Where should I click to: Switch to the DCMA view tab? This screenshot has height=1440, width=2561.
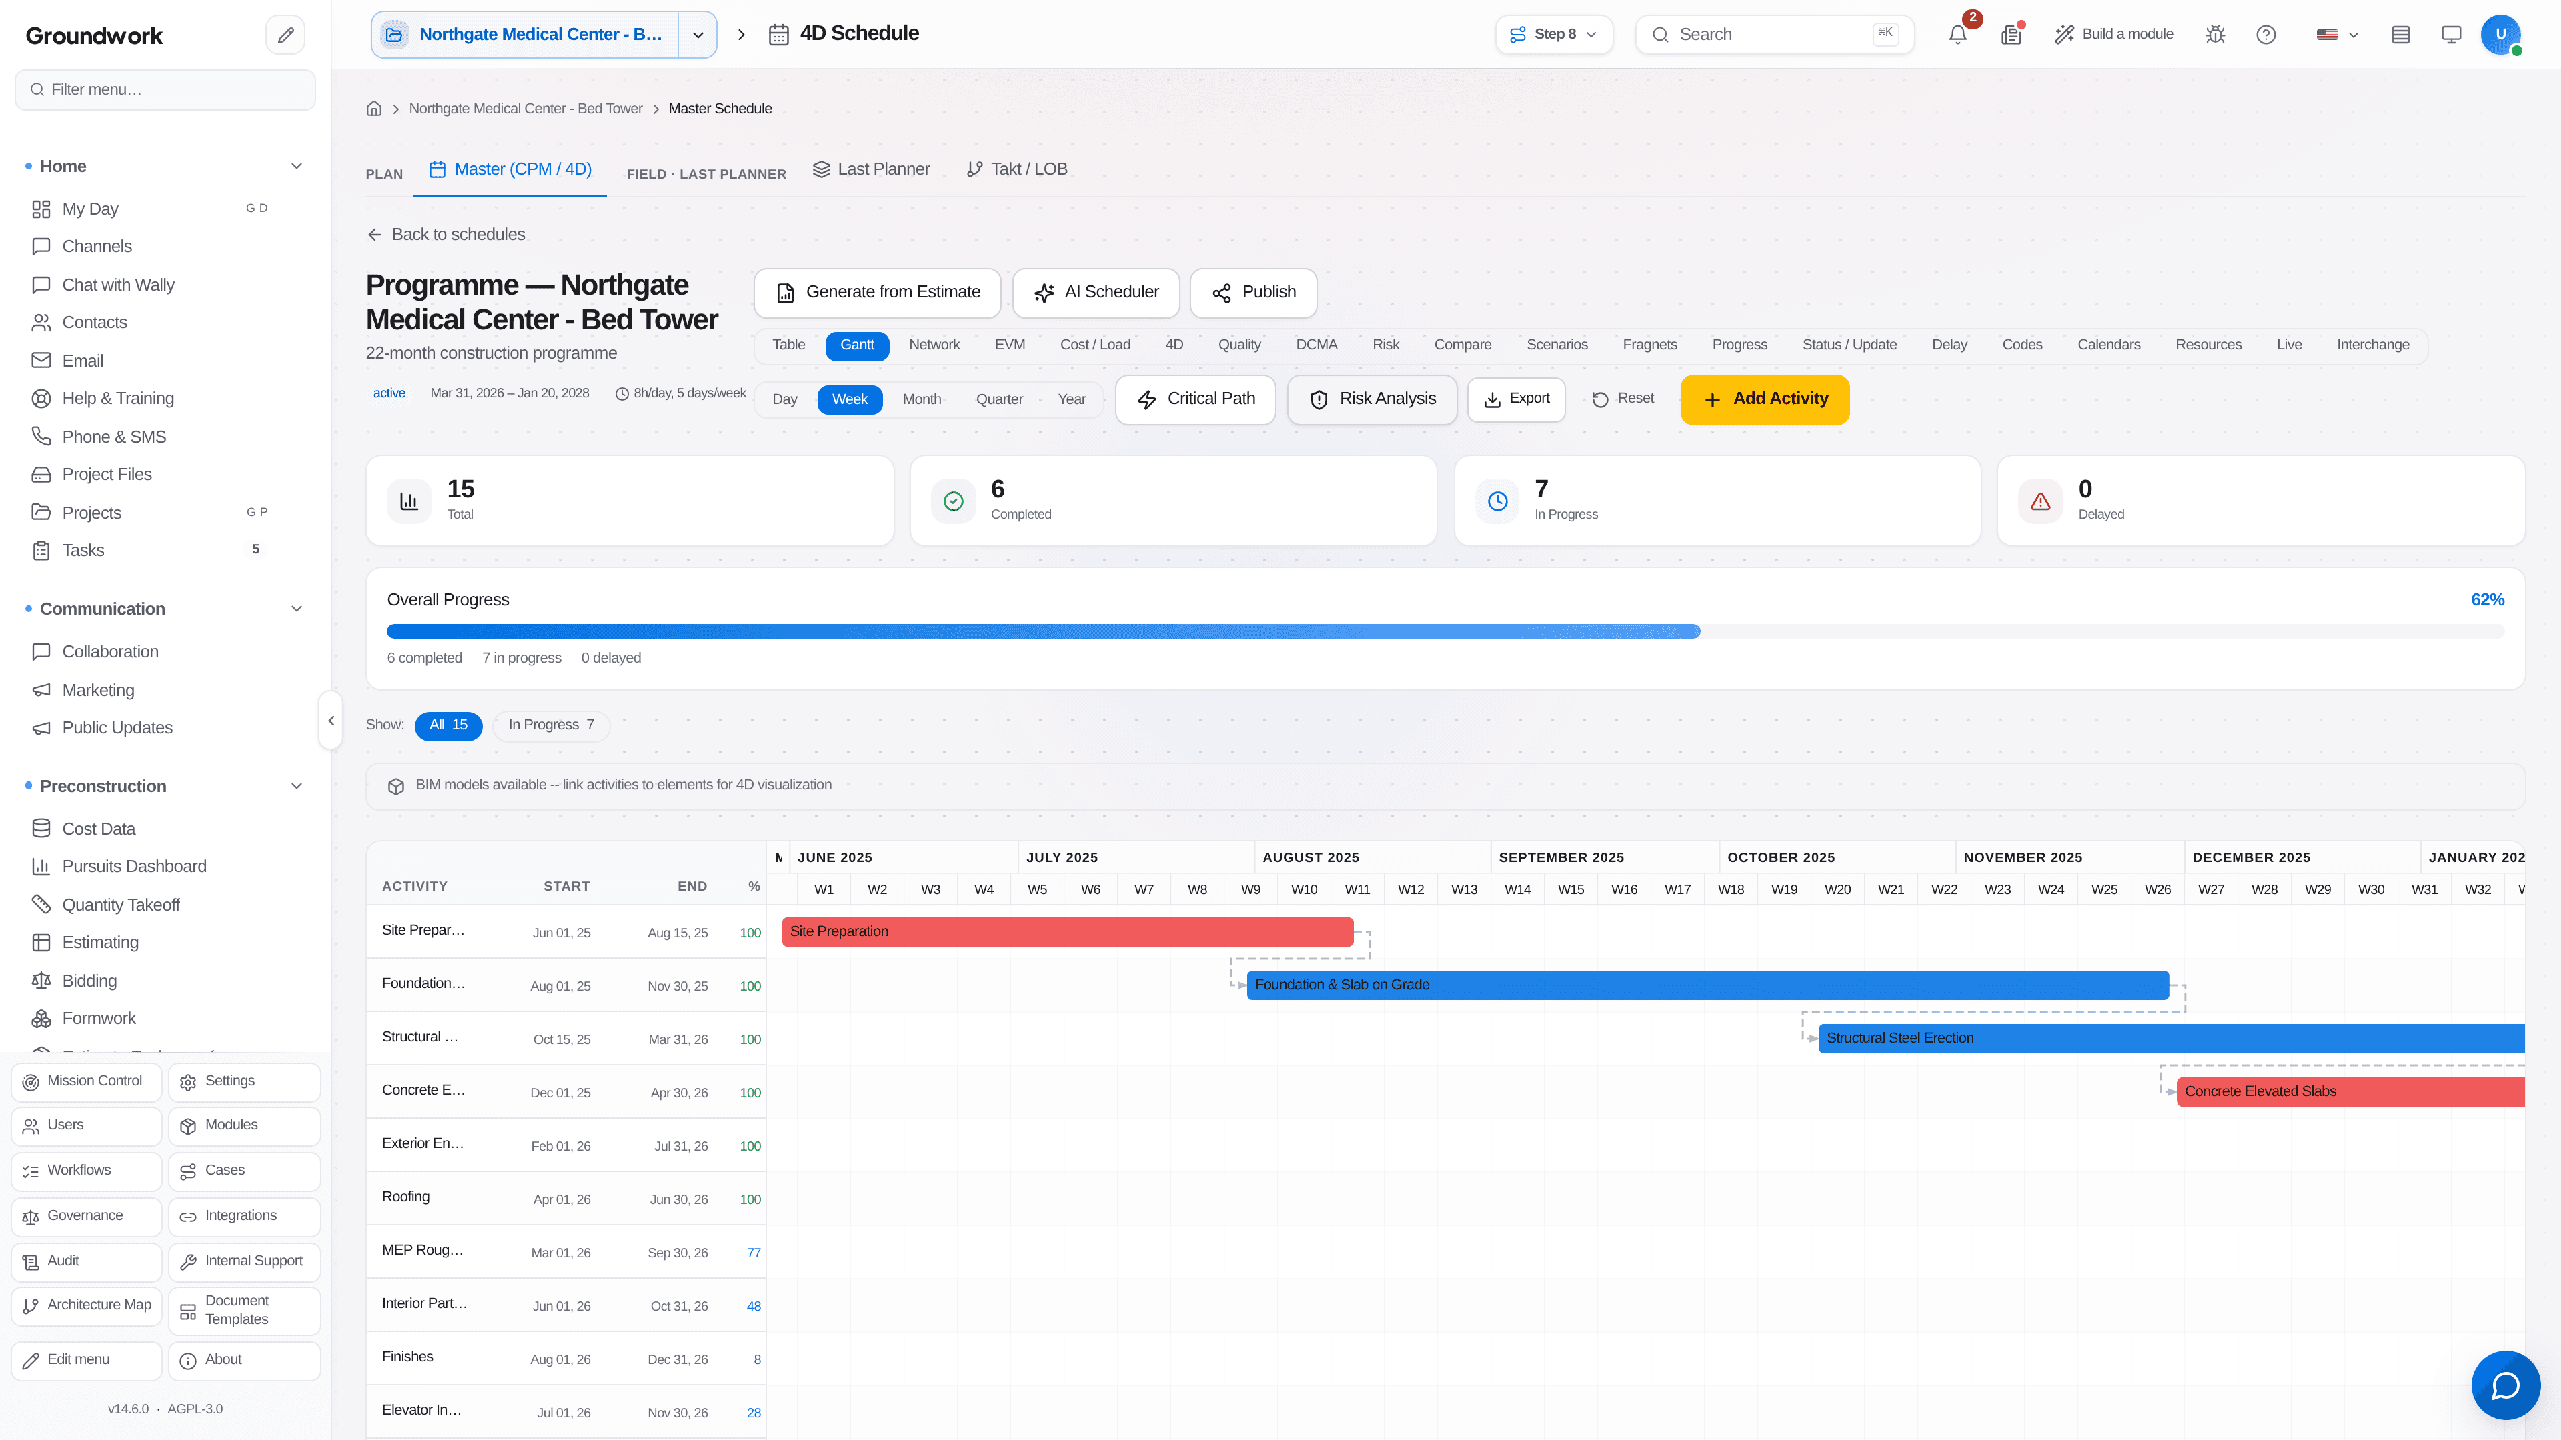point(1317,345)
